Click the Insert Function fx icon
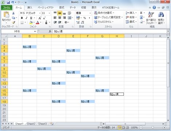This screenshot has height=131, width=171. click(x=50, y=31)
